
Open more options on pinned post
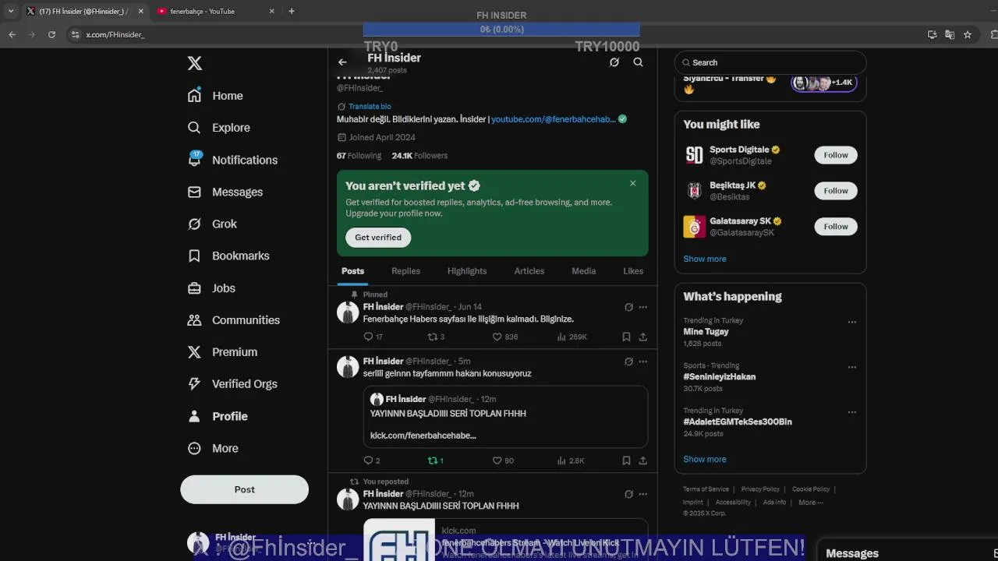[643, 307]
